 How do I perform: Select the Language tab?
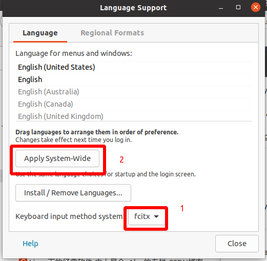click(x=40, y=33)
